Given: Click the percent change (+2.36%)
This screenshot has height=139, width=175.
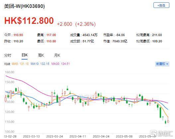Looking at the screenshot, I should click(86, 24).
